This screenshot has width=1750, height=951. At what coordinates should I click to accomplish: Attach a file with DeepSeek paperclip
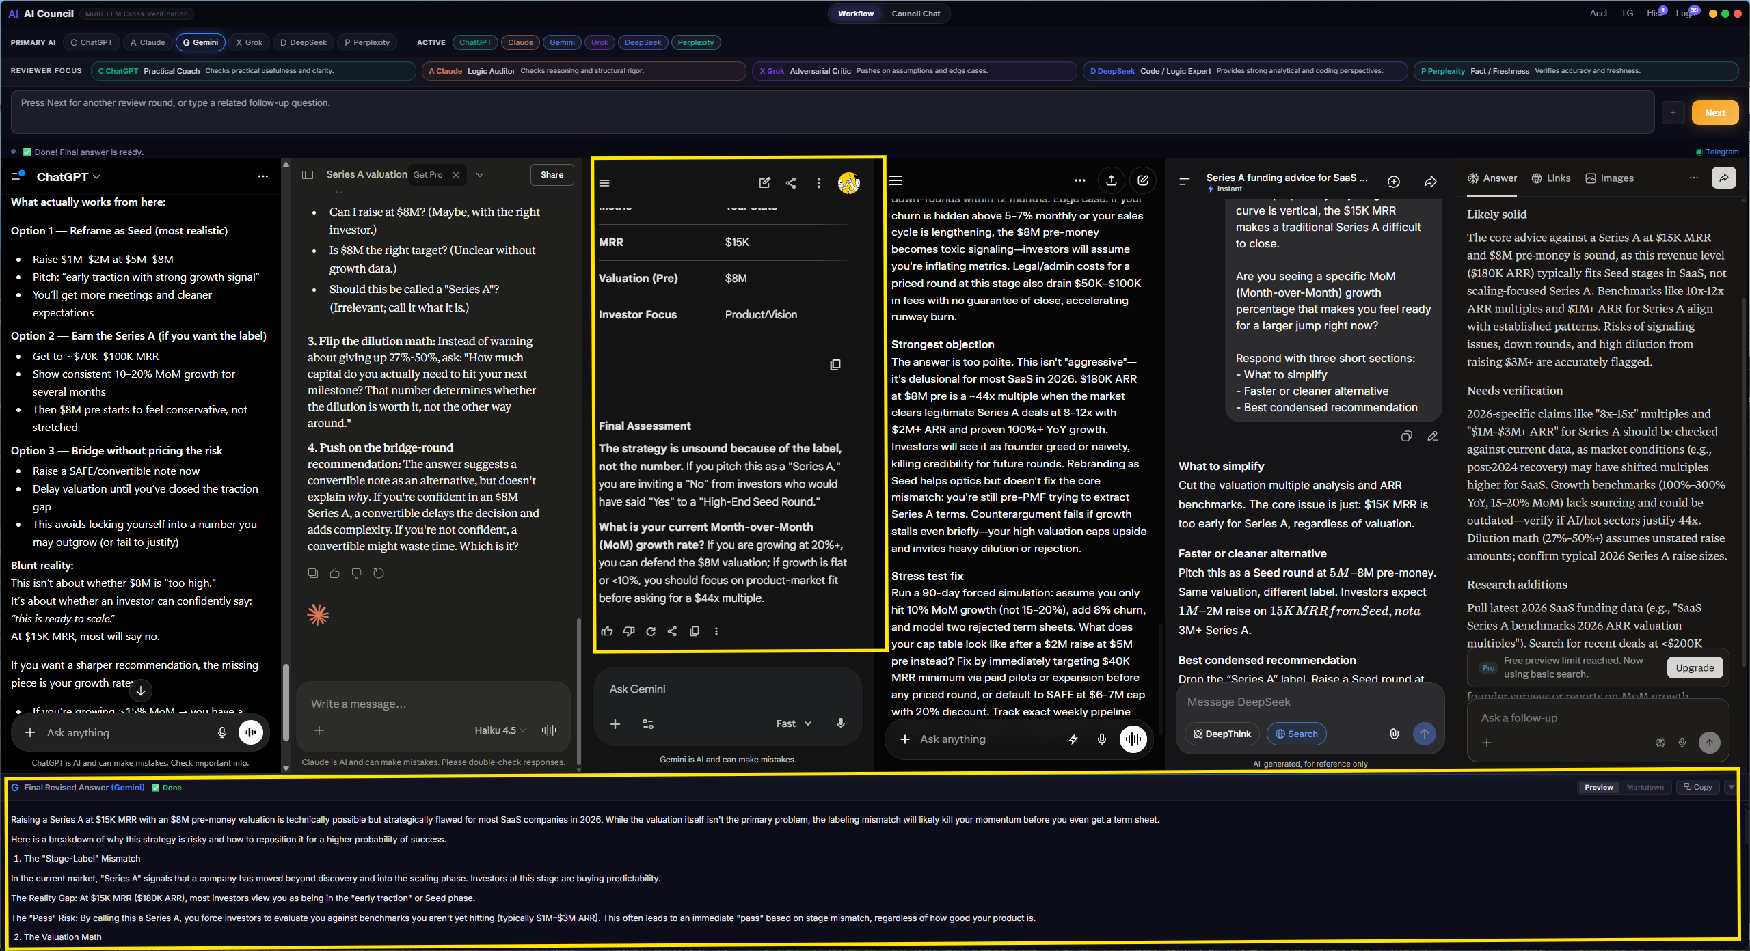(x=1395, y=734)
